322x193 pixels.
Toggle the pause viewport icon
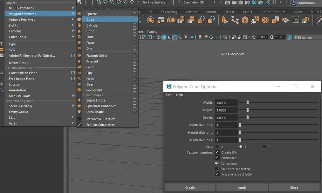[x=274, y=2]
